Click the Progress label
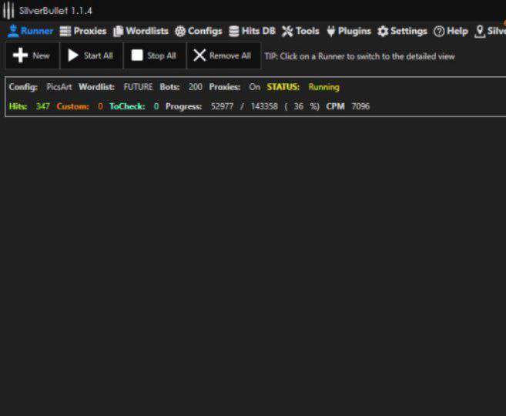The height and width of the screenshot is (416, 506). (183, 106)
